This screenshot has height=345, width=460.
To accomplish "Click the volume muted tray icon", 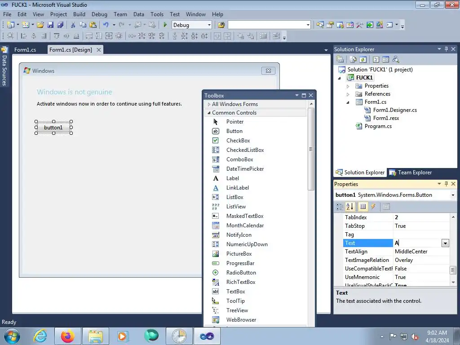I will tap(415, 336).
